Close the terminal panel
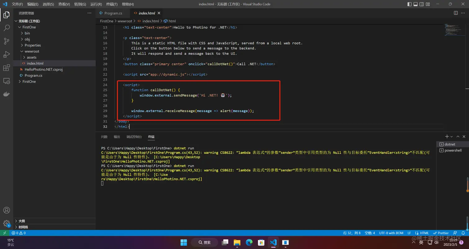 pos(464,137)
